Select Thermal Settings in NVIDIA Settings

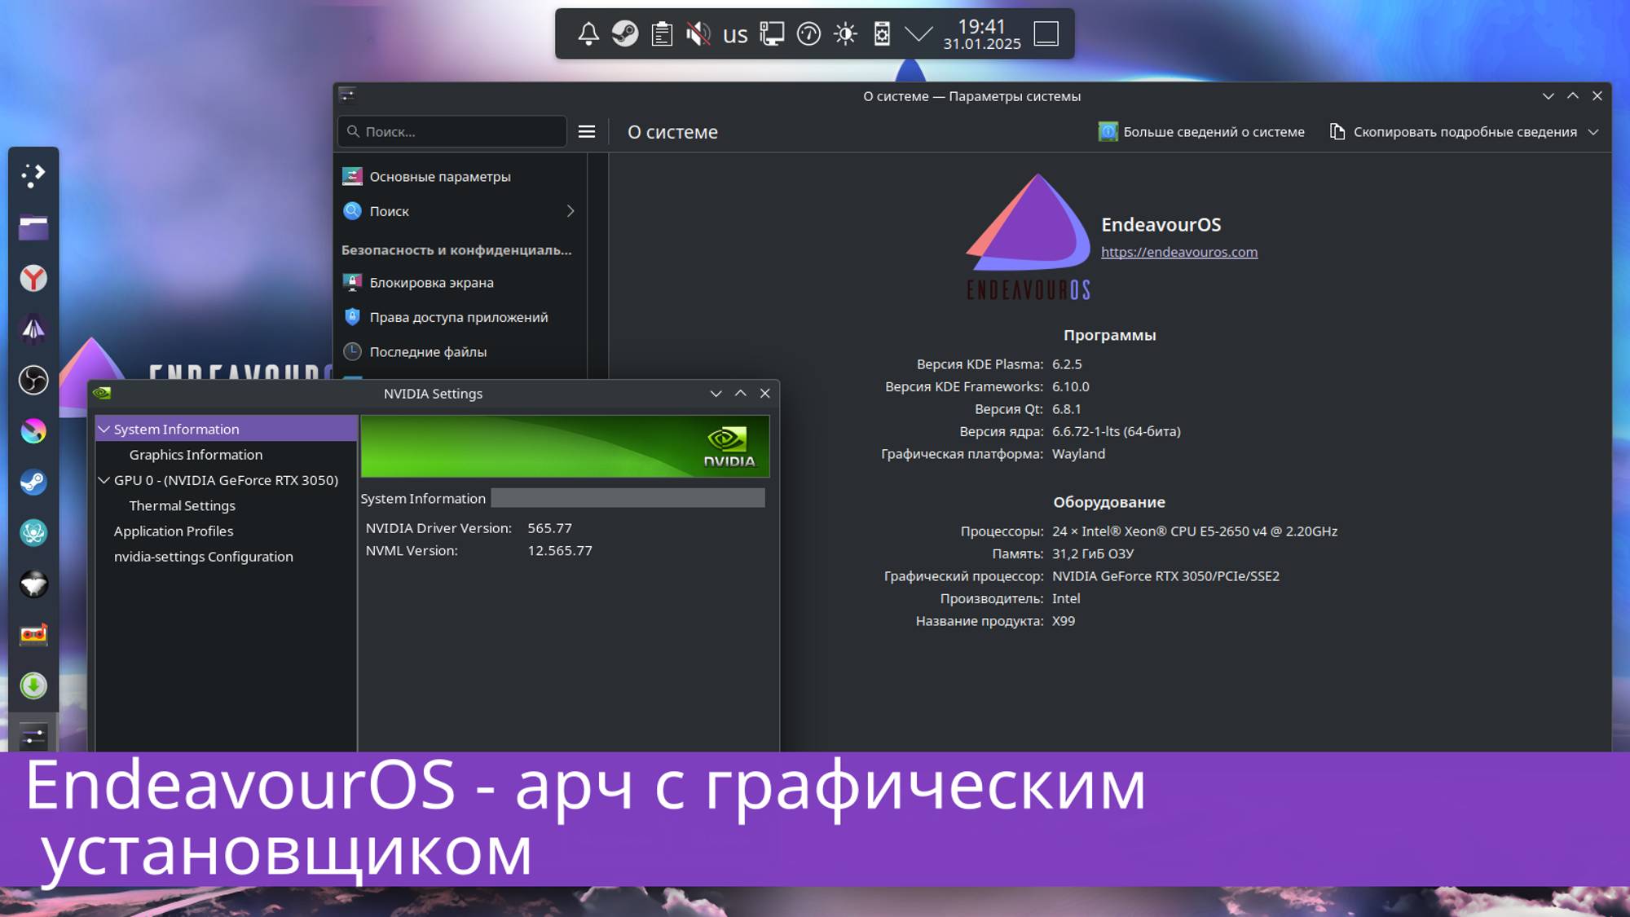[182, 505]
